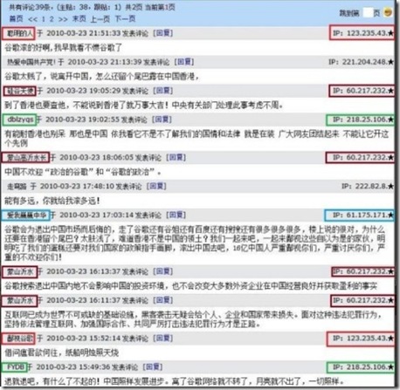The image size is (400, 390).
Task: Reply to FYDB's 15:49:36 comment
Action: click(x=153, y=367)
